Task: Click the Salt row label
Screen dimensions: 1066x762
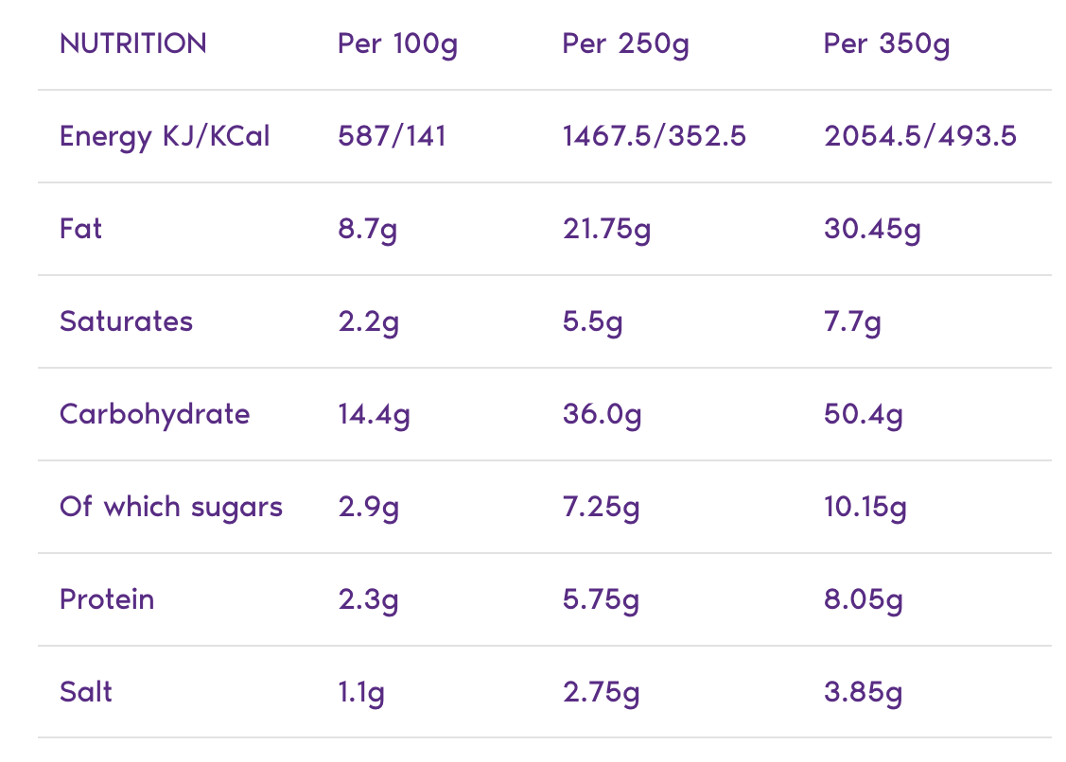Action: pyautogui.click(x=86, y=692)
